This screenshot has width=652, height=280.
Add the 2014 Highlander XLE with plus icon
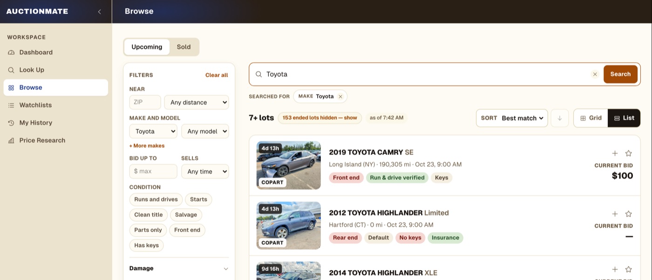coord(615,269)
